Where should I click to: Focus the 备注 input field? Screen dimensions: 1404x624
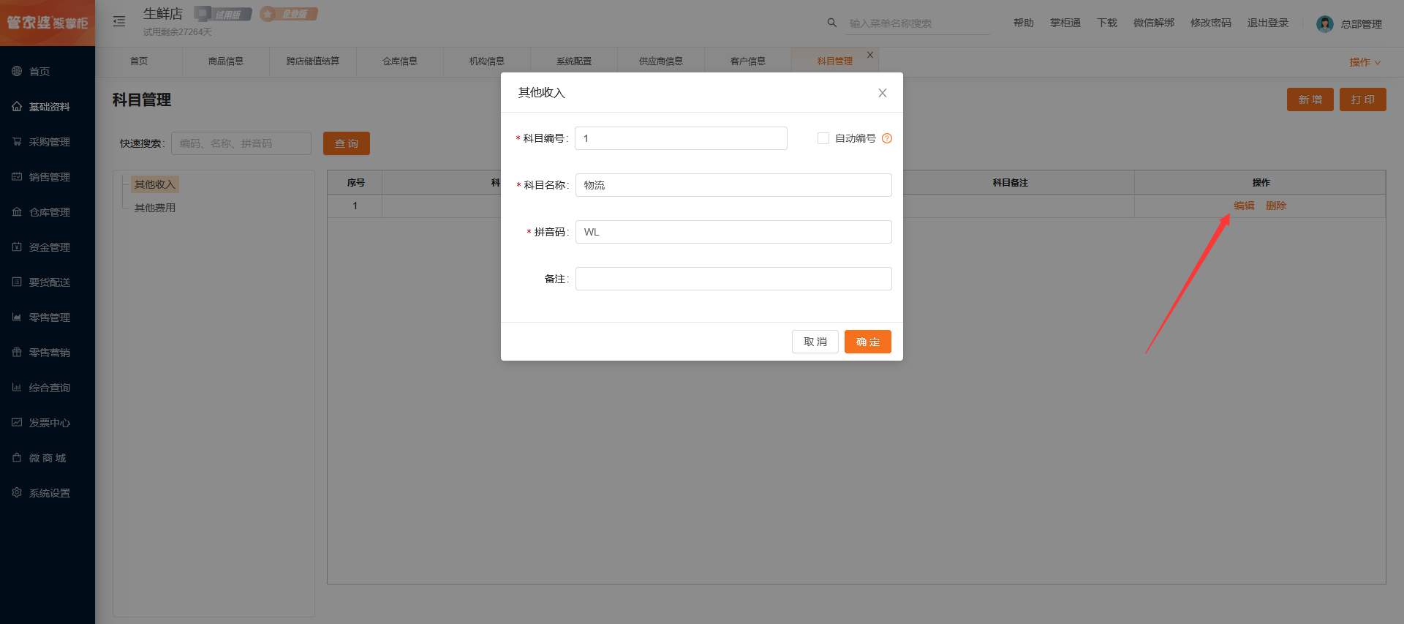[733, 279]
